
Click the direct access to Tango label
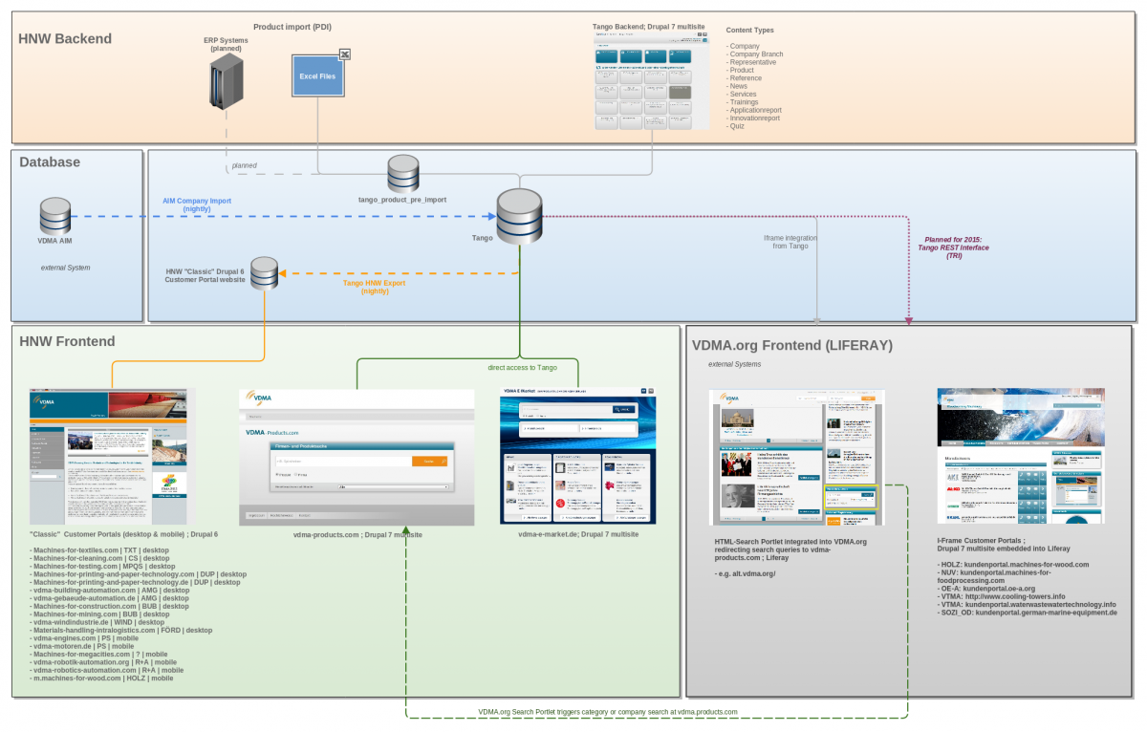point(522,367)
